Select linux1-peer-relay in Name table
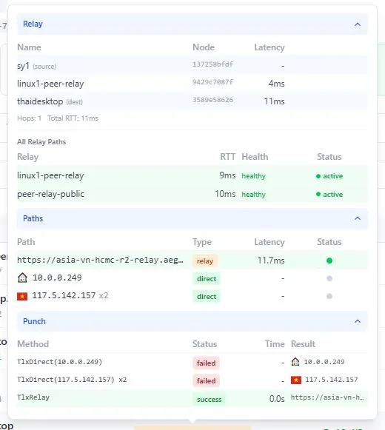This screenshot has height=430, width=385. point(50,84)
